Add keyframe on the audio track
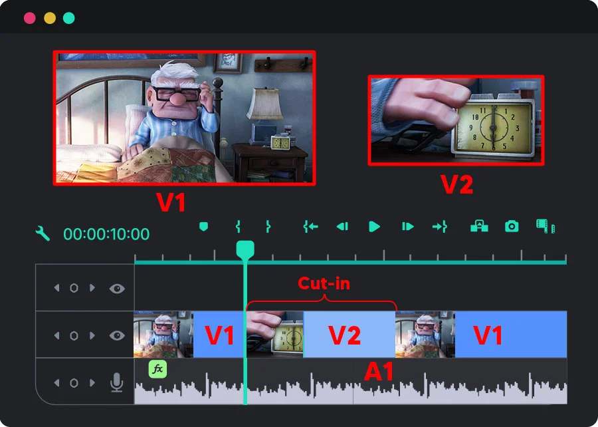Screen dimensions: 598x427 [74, 382]
